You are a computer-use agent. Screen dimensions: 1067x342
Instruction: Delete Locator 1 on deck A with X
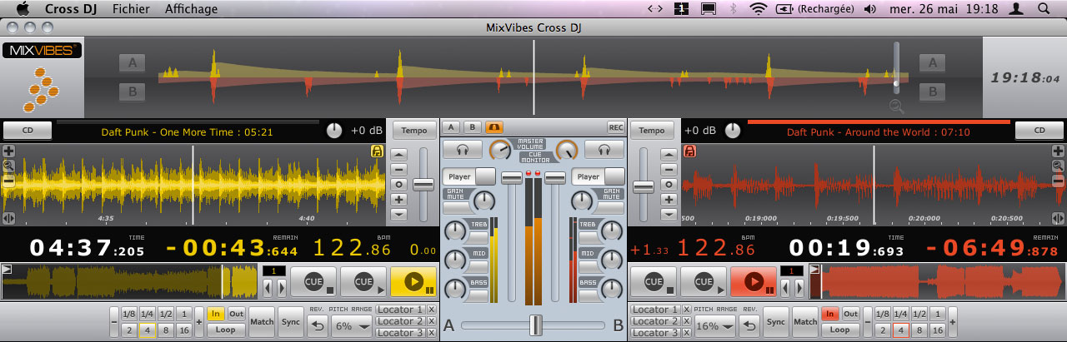(x=431, y=310)
